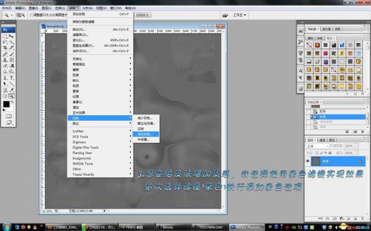The width and height of the screenshot is (371, 231).
Task: Select the Clone Stamp tool
Action: coord(5,60)
